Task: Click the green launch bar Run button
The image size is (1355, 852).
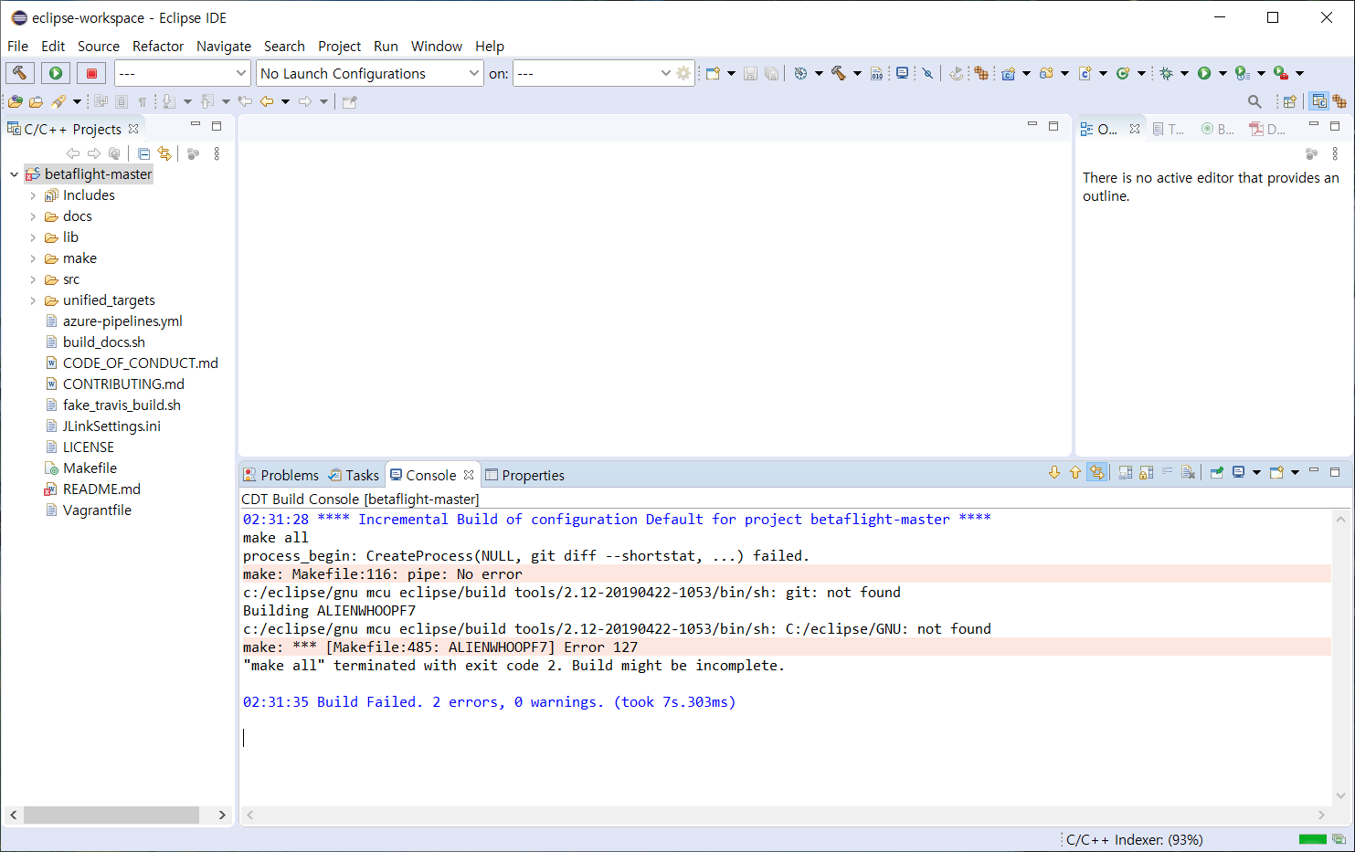Action: (x=56, y=73)
